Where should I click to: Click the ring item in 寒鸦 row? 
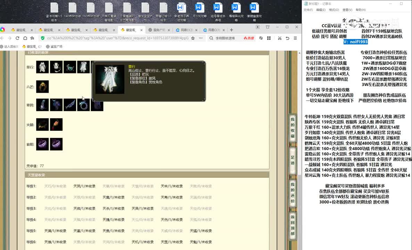(83, 105)
